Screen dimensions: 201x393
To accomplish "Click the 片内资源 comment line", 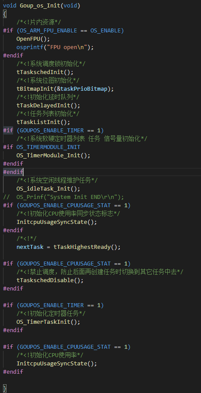I will click(x=39, y=22).
